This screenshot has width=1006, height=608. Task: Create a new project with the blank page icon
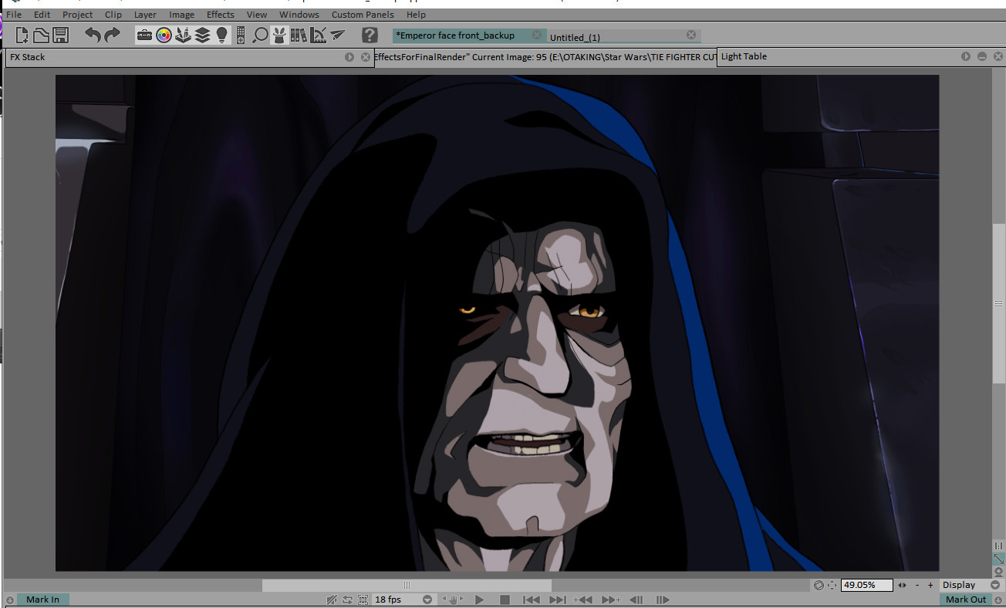[22, 35]
